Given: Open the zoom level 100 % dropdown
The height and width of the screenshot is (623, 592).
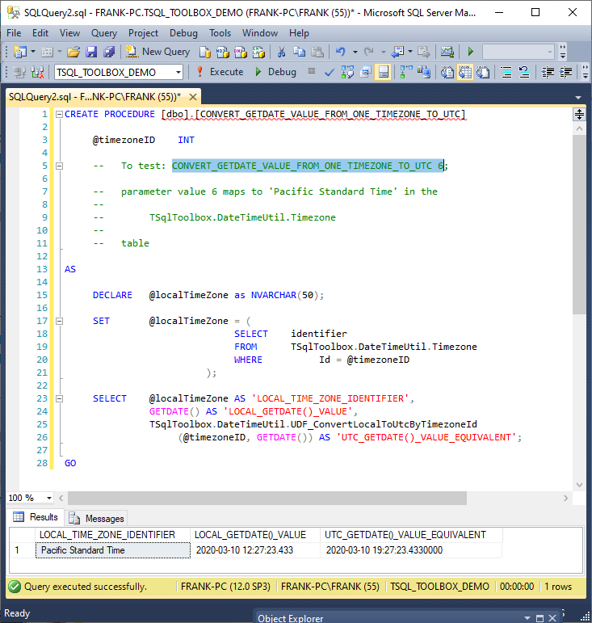Looking at the screenshot, I should (49, 498).
